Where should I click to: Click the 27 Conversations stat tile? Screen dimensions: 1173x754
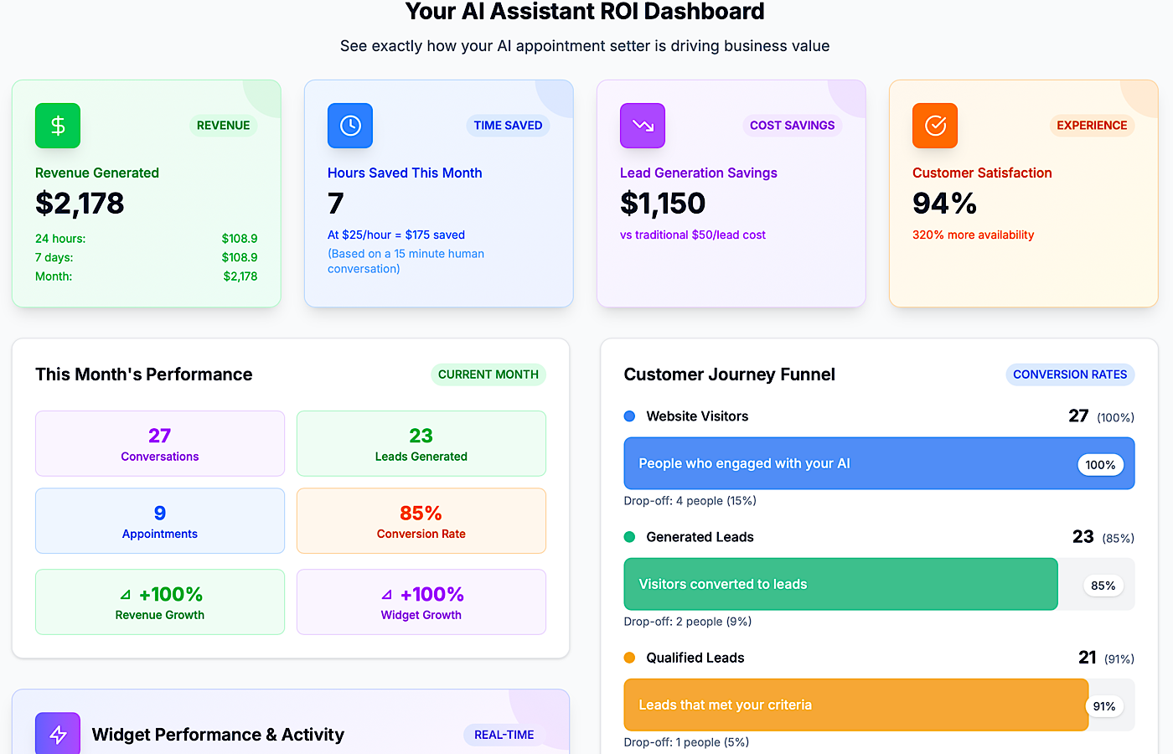coord(159,442)
